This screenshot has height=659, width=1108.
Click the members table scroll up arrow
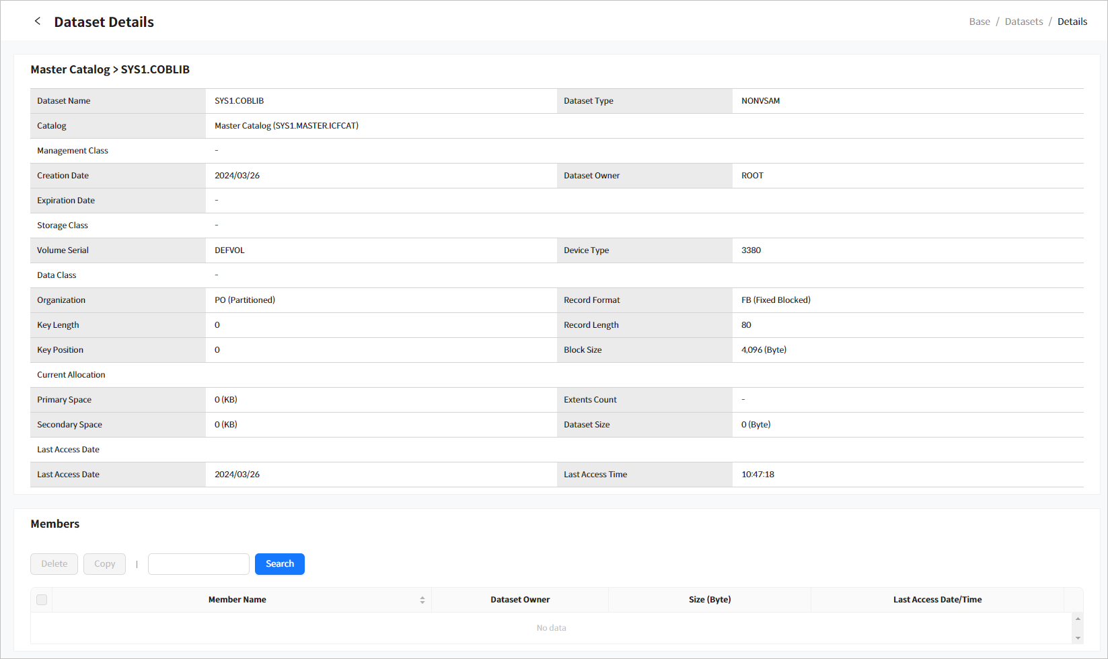[x=1078, y=619]
